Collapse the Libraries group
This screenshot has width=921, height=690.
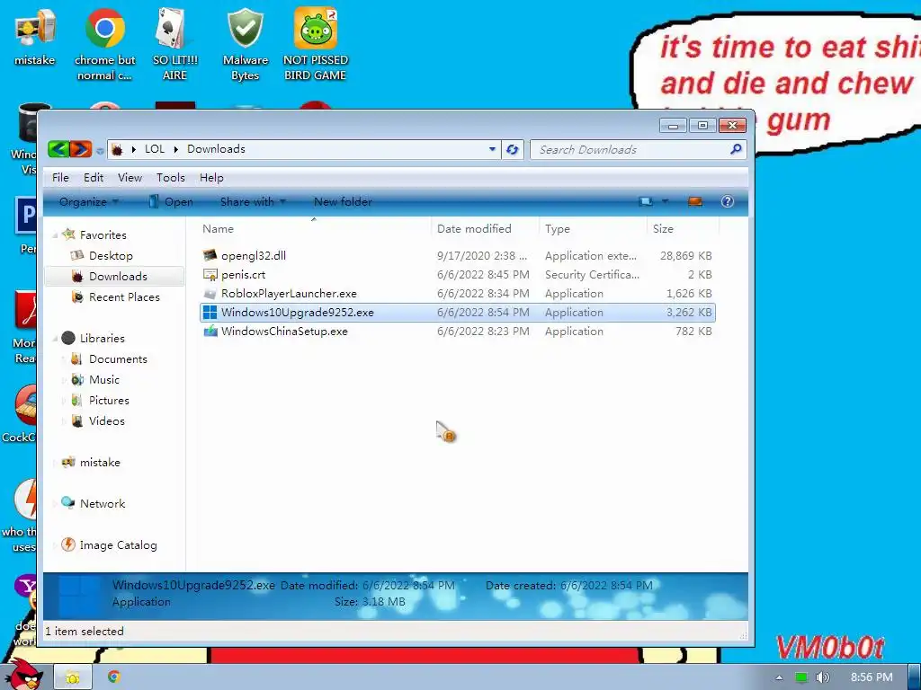click(55, 339)
